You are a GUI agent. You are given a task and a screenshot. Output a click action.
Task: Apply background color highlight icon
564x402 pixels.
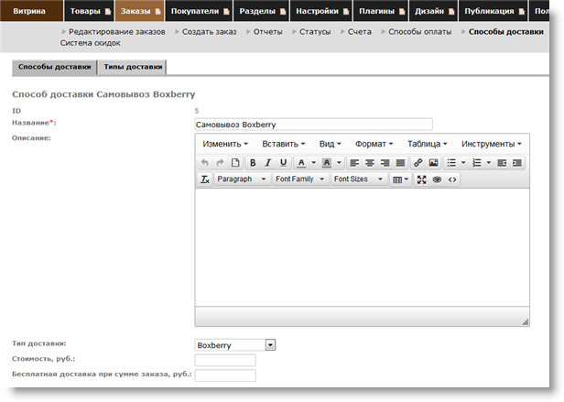click(x=327, y=163)
